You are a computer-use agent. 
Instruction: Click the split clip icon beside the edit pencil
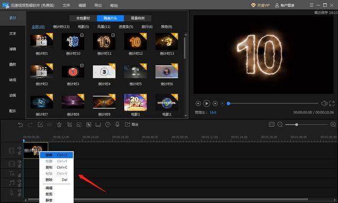pyautogui.click(x=50, y=125)
